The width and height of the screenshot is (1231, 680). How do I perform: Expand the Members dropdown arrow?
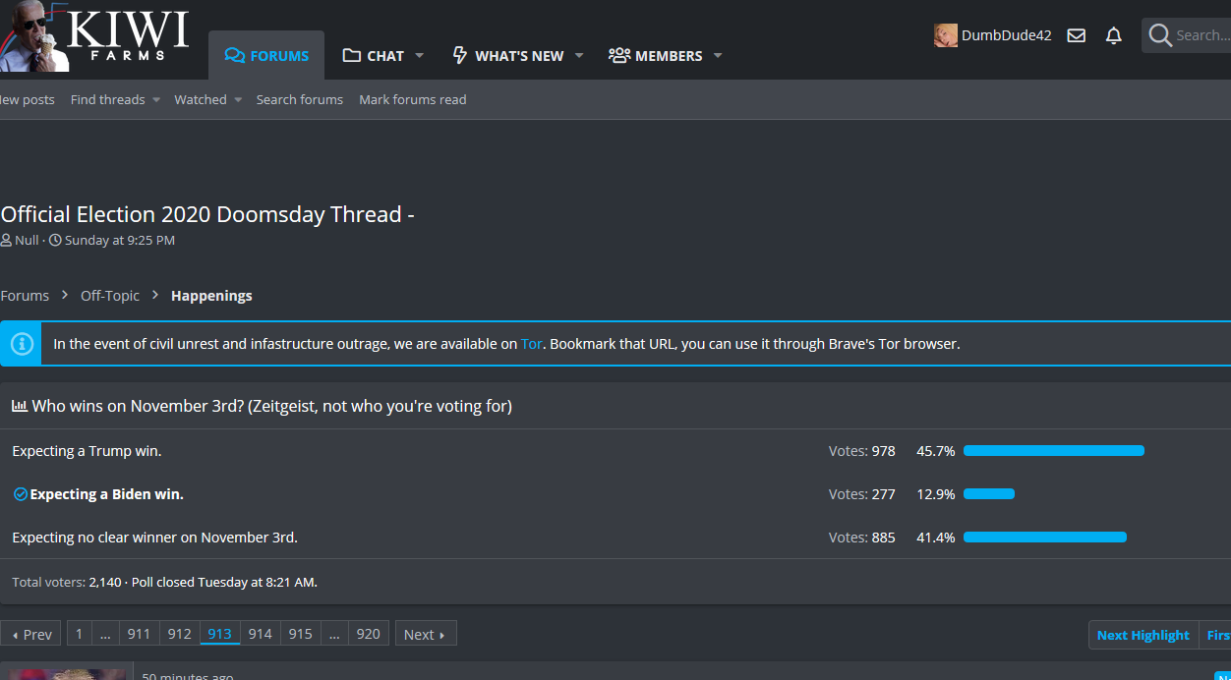point(718,56)
